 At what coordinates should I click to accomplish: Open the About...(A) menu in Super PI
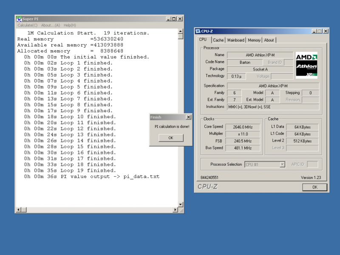tap(51, 25)
